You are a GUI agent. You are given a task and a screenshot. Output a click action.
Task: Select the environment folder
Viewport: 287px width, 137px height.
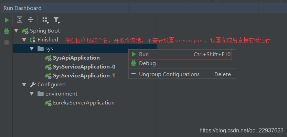click(x=62, y=94)
